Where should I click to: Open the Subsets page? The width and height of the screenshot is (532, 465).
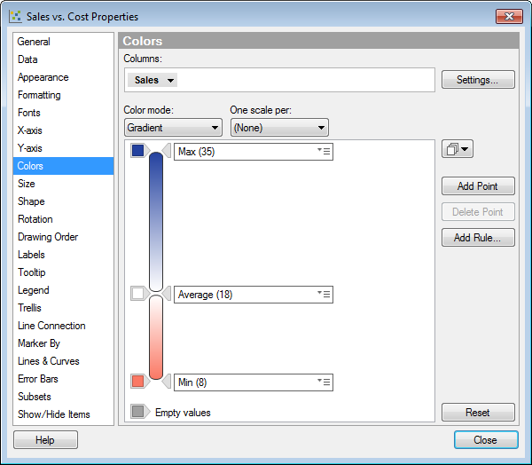point(64,397)
